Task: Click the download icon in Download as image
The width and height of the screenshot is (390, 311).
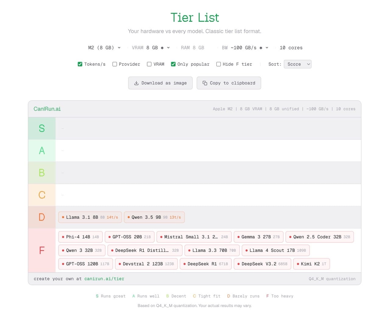Action: click(x=136, y=83)
